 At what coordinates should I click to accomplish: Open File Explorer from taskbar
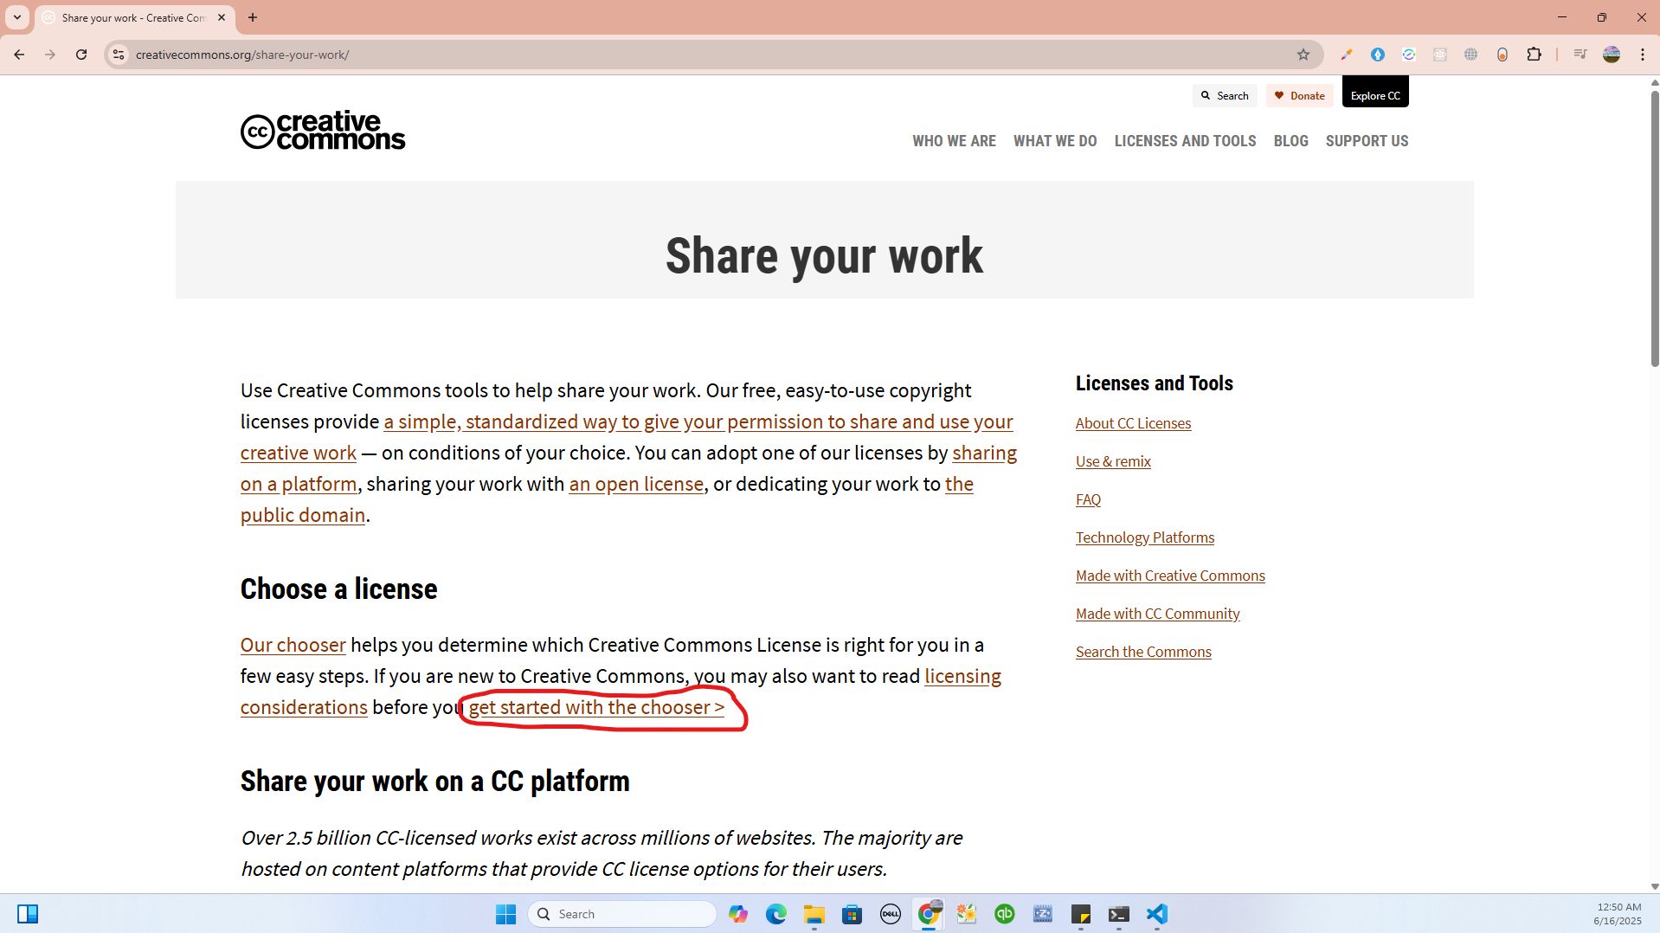[814, 914]
